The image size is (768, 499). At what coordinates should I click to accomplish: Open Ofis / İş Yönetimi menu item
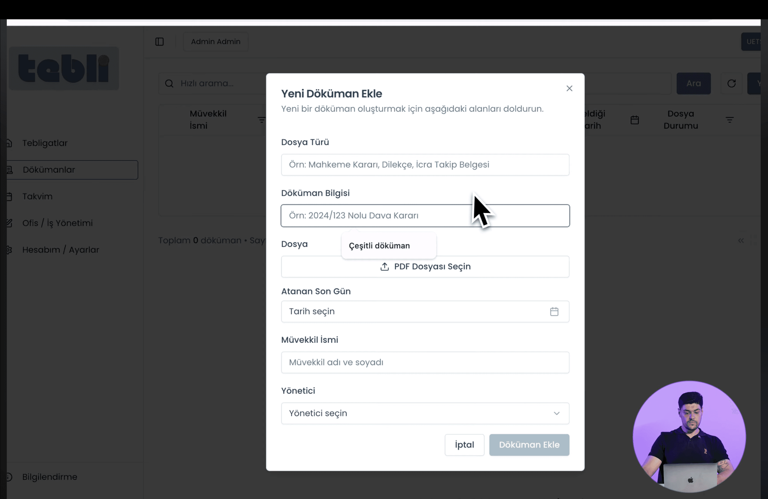pos(57,223)
